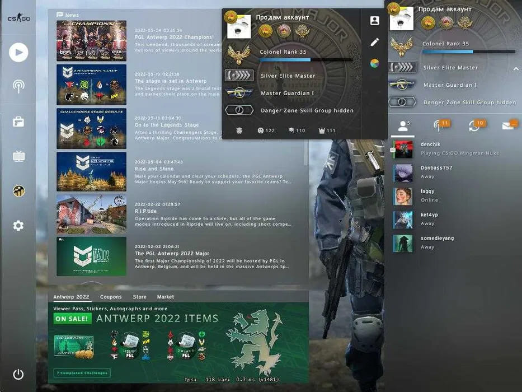Switch to the Store tab
Viewport: 522px width, 392px height.
[x=139, y=297]
